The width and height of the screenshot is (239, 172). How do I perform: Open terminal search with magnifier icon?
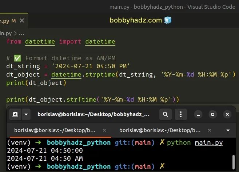[166, 114]
